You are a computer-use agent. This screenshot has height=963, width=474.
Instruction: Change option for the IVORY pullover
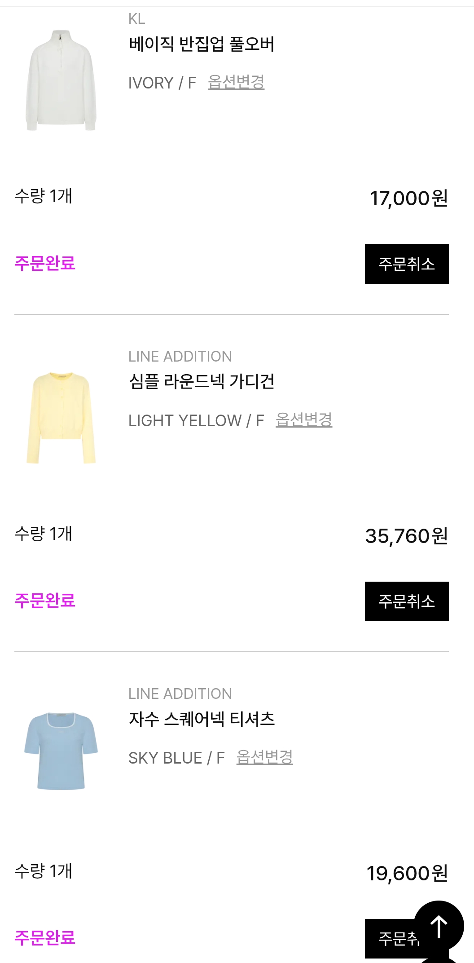236,82
